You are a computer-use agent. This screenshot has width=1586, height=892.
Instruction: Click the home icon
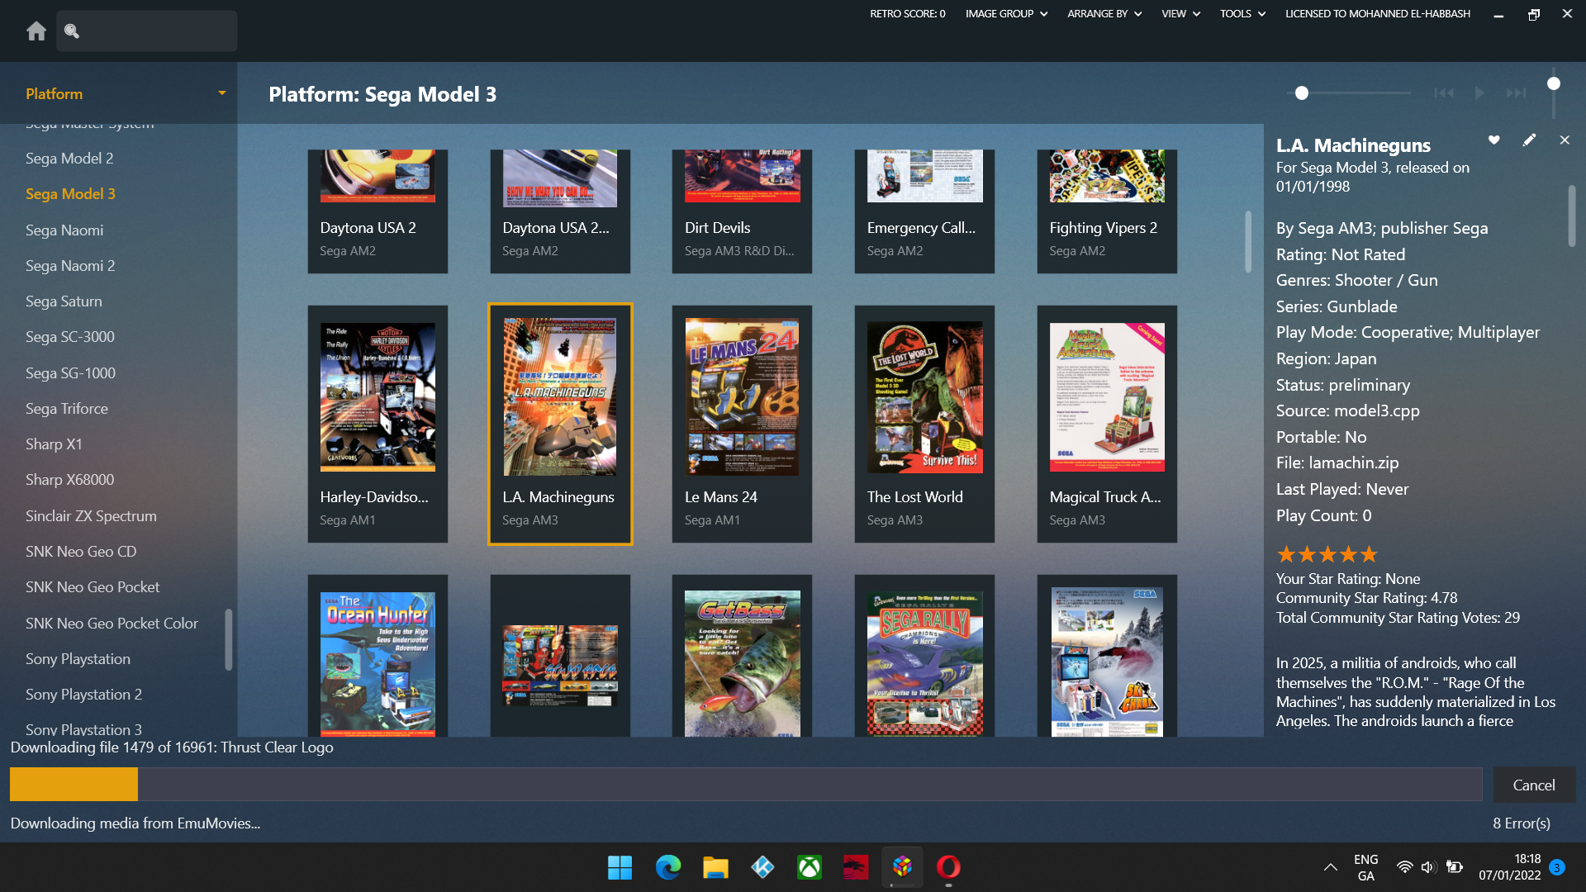tap(36, 31)
